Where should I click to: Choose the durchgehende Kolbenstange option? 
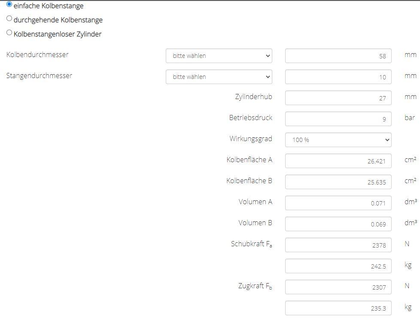(x=9, y=18)
